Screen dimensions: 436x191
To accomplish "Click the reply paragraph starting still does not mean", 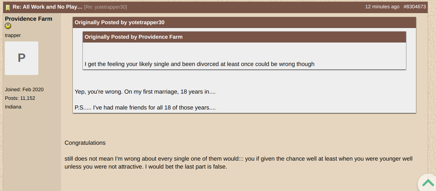I will click(x=239, y=163).
